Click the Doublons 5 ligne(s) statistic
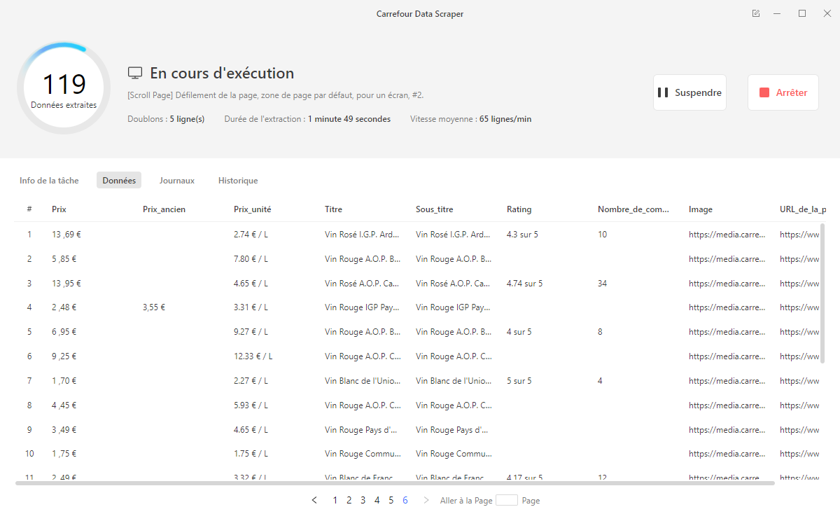 tap(166, 119)
